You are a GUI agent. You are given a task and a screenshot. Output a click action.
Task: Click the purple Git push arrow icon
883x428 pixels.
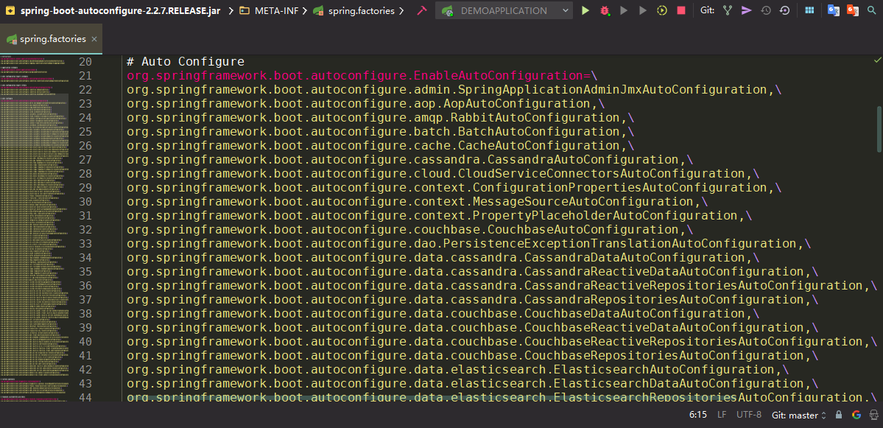[x=747, y=11]
